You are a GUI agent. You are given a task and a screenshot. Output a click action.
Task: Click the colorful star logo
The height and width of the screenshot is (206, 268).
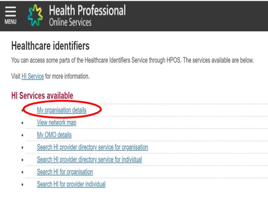click(35, 15)
